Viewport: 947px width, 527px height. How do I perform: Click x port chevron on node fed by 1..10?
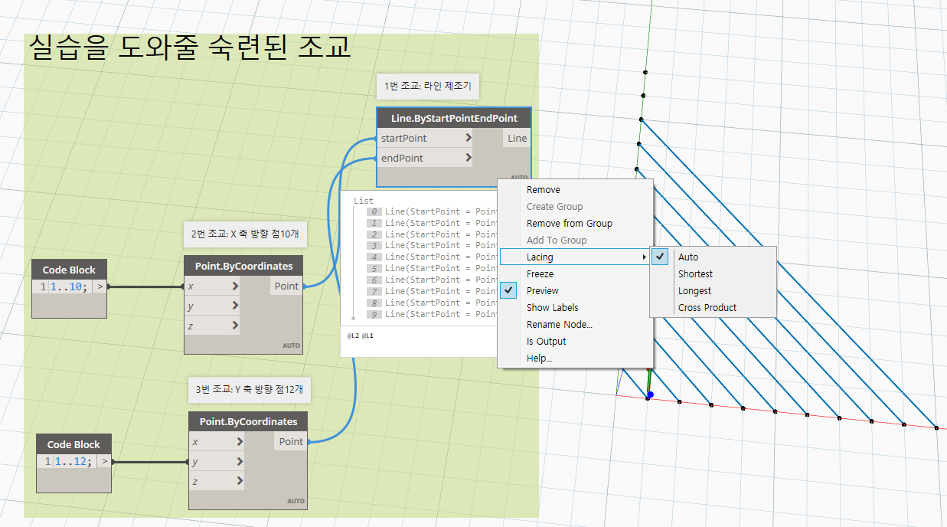(x=235, y=286)
